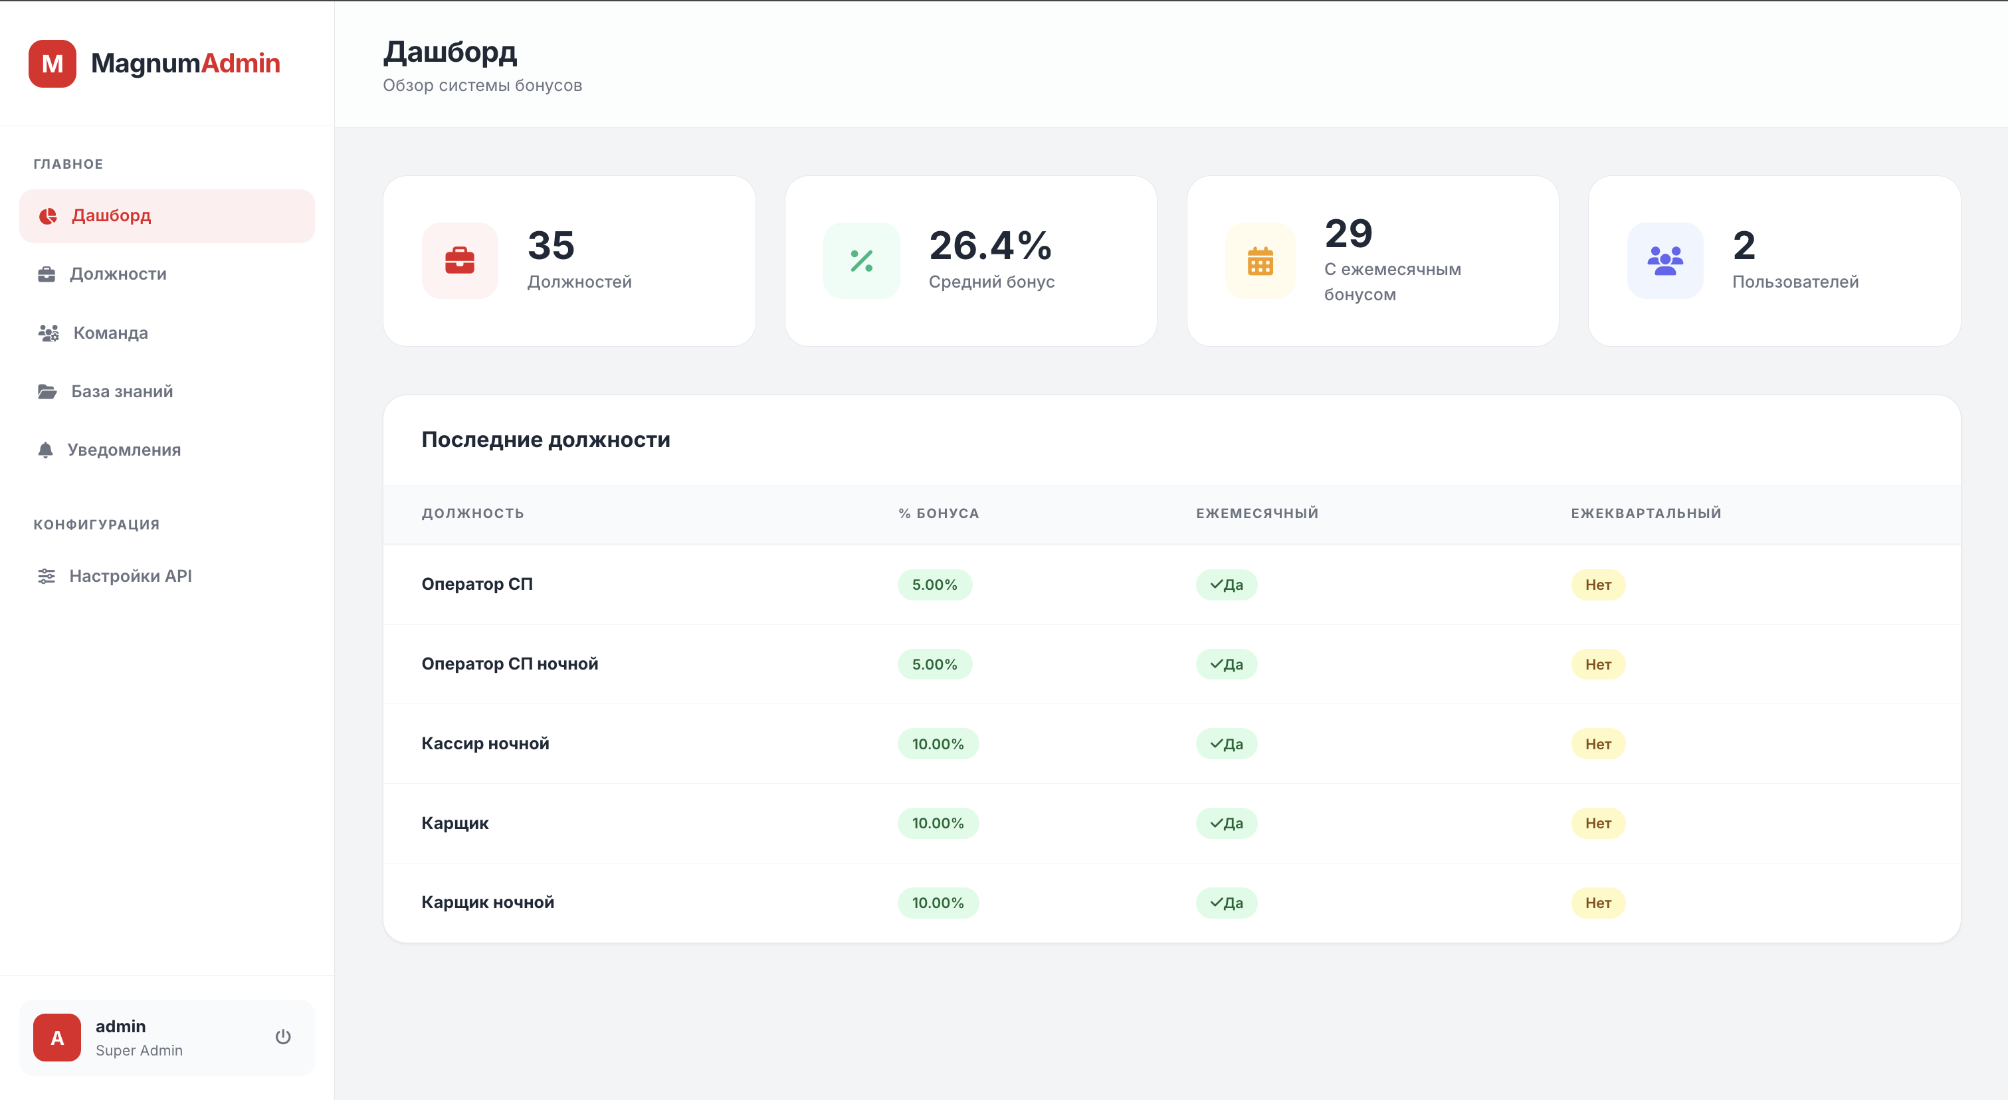Click the 5.00% badge for Оператор СП
This screenshot has height=1100, width=2008.
[935, 585]
